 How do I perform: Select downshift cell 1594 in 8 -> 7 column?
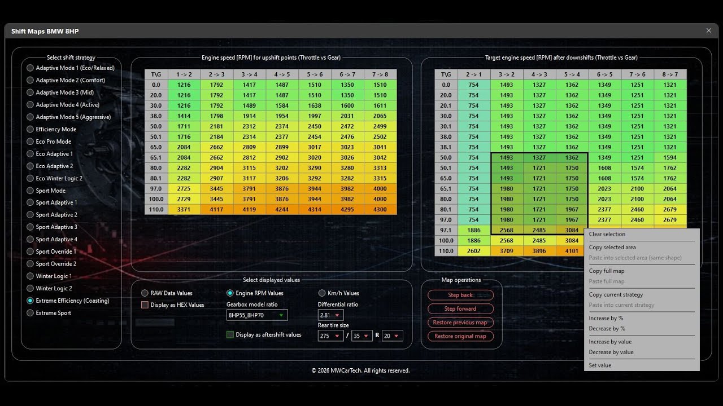point(670,158)
